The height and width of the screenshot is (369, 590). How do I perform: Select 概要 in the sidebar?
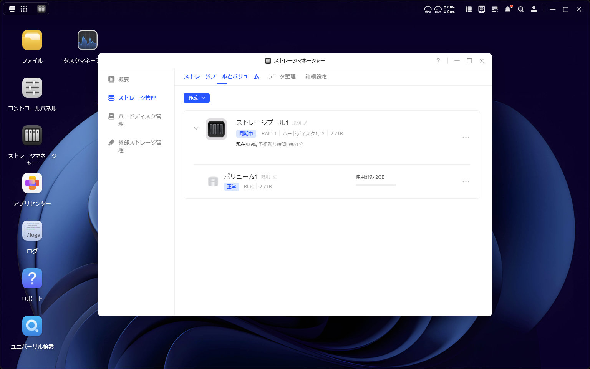point(123,80)
